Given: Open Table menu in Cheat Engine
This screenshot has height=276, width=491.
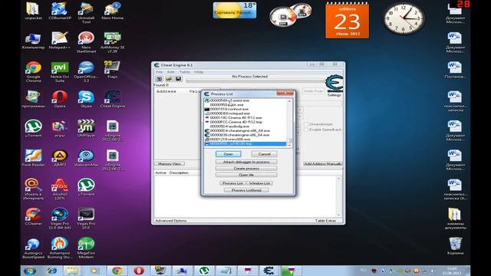Looking at the screenshot, I should click(184, 72).
